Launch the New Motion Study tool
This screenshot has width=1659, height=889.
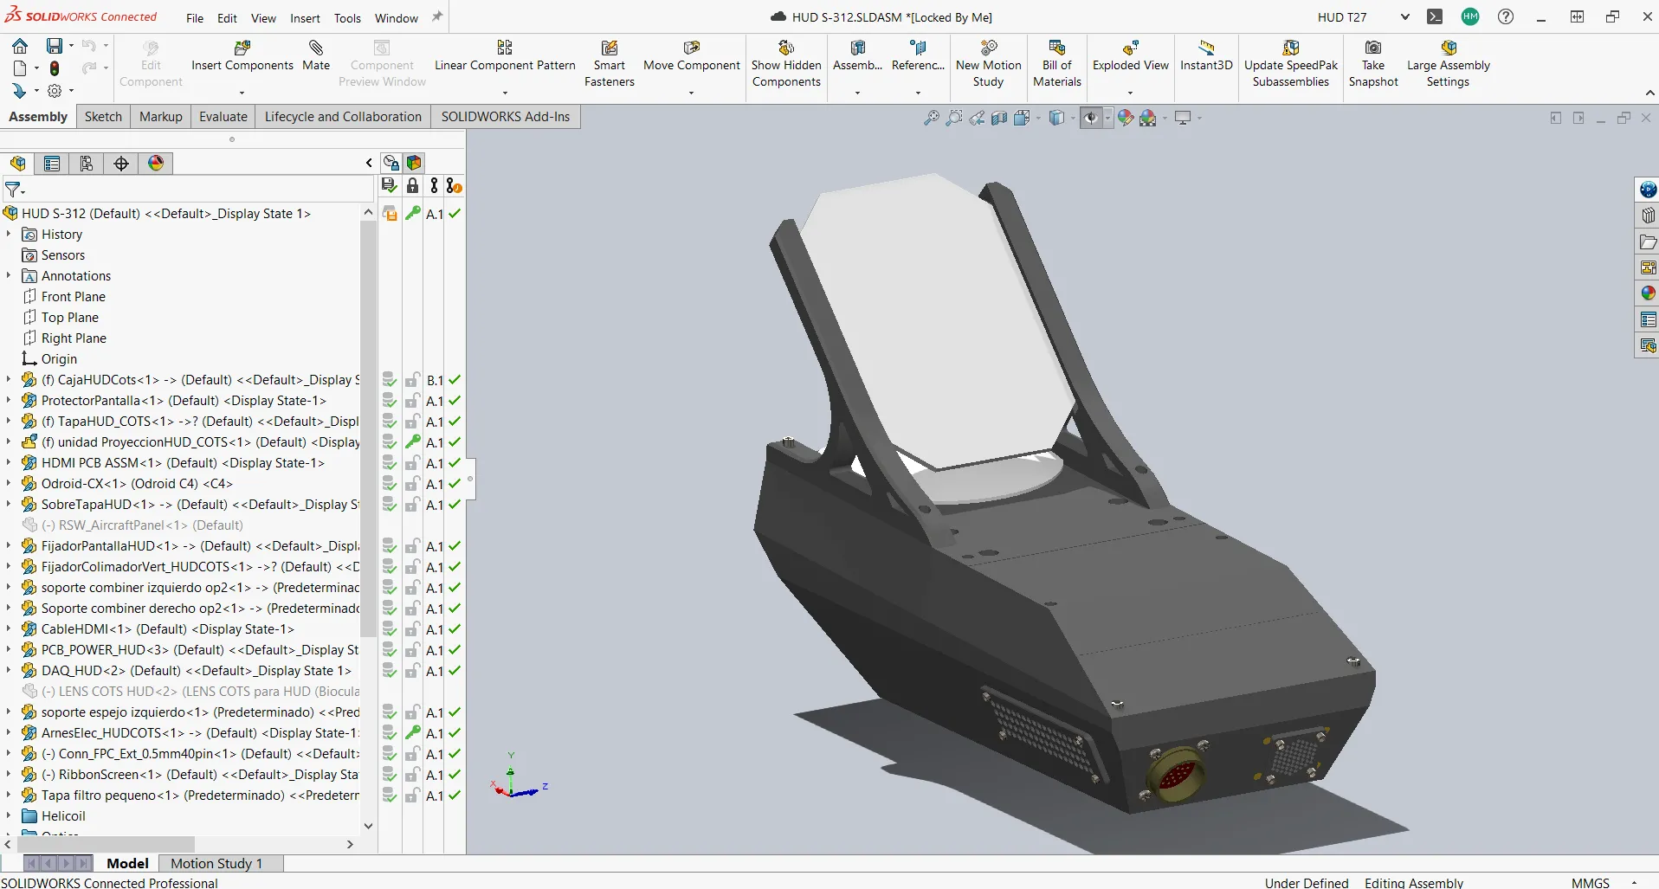tap(989, 62)
